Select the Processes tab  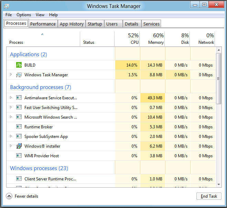click(x=16, y=23)
